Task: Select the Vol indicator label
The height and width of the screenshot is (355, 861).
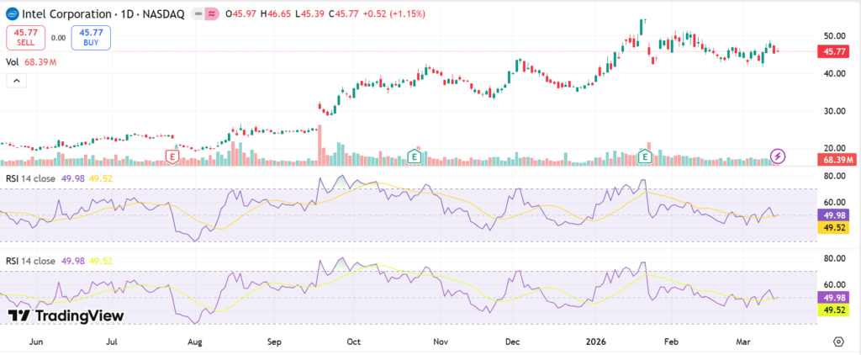Action: [x=13, y=63]
